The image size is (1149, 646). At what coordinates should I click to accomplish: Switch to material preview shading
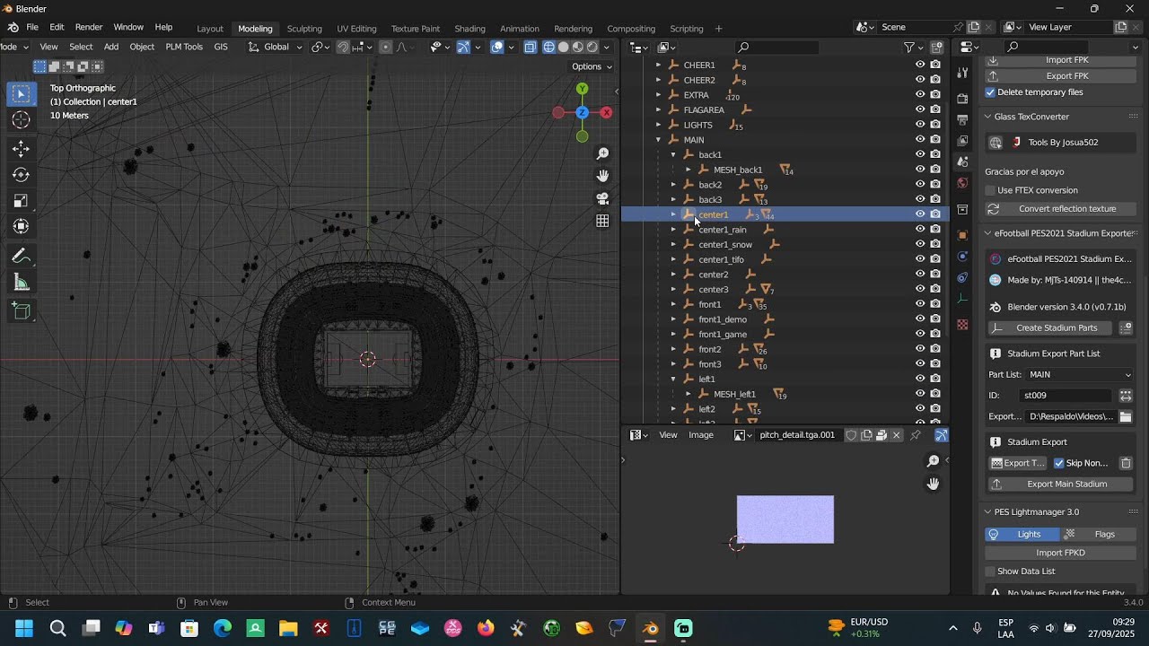tap(577, 47)
